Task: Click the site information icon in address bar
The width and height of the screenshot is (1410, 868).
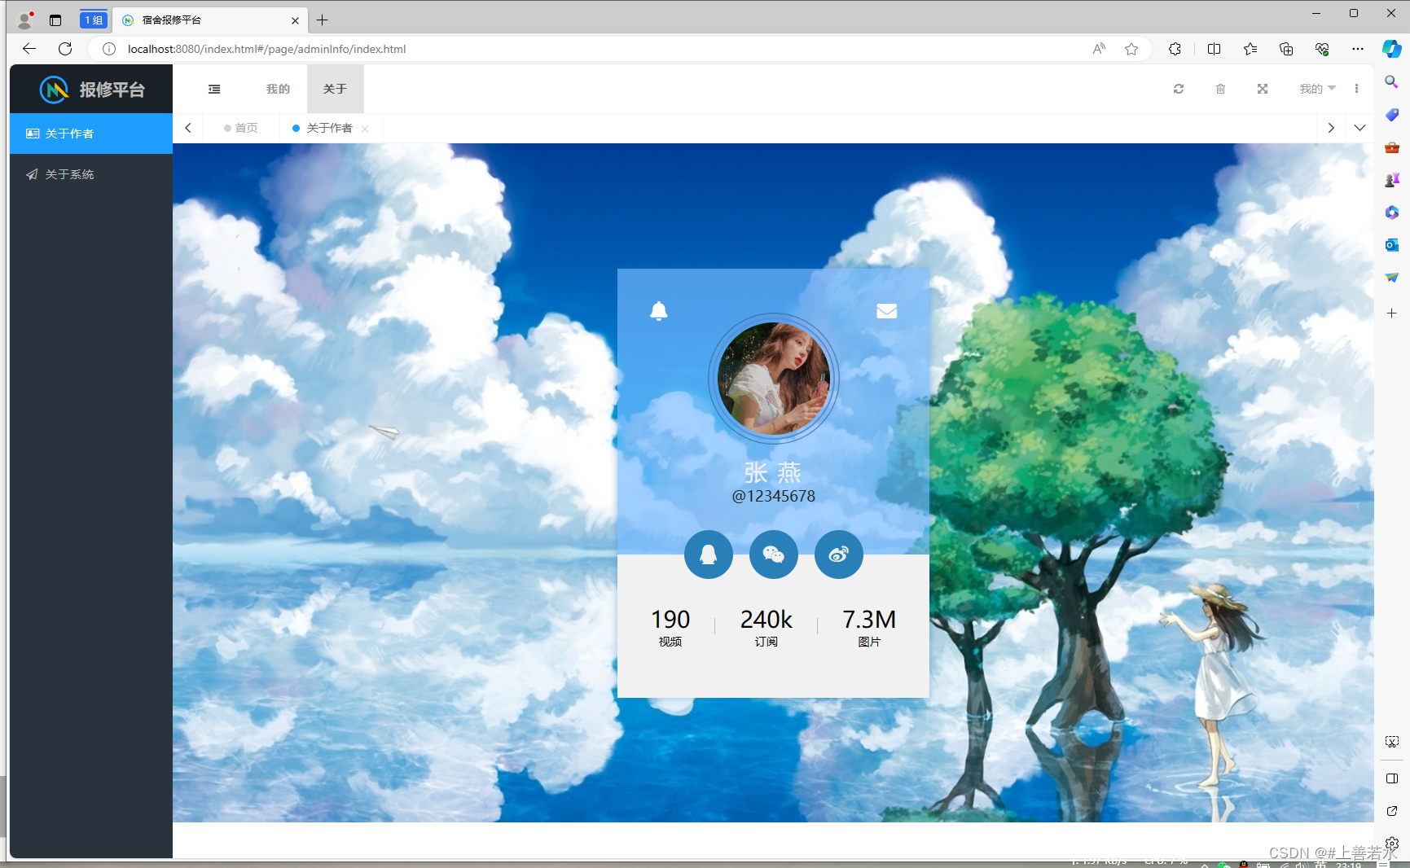Action: coord(108,49)
